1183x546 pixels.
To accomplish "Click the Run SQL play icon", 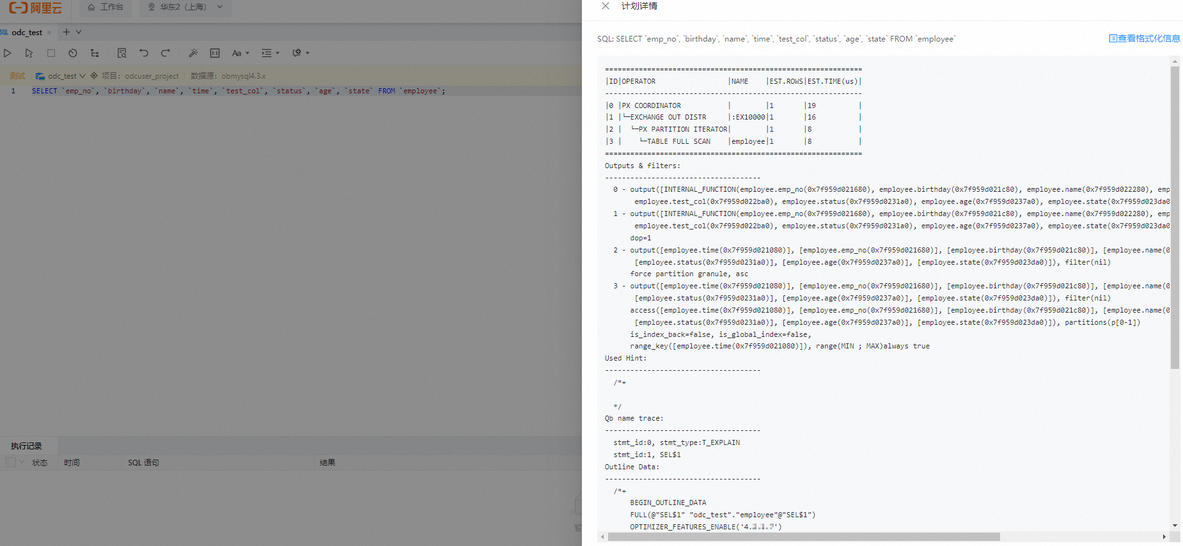I will tap(8, 53).
